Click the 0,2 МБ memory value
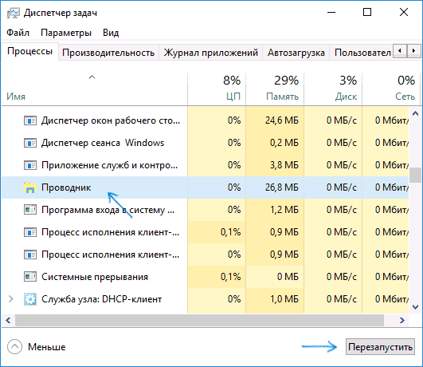 (x=284, y=143)
